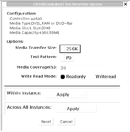The image size is (130, 132).
Task: Click the Reset button
Action: (x=46, y=122)
